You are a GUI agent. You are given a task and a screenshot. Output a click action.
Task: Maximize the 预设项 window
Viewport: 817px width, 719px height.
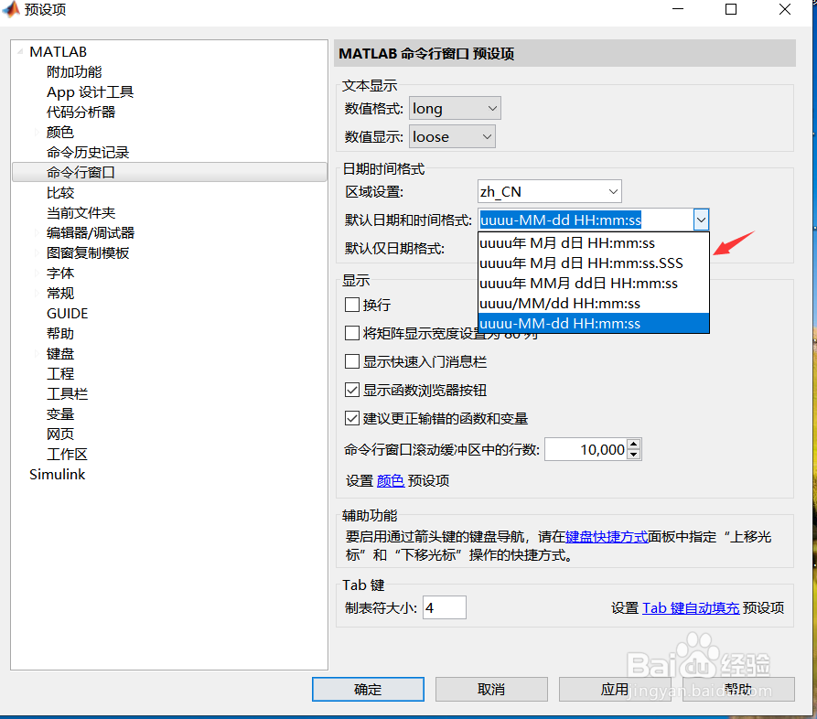click(731, 9)
